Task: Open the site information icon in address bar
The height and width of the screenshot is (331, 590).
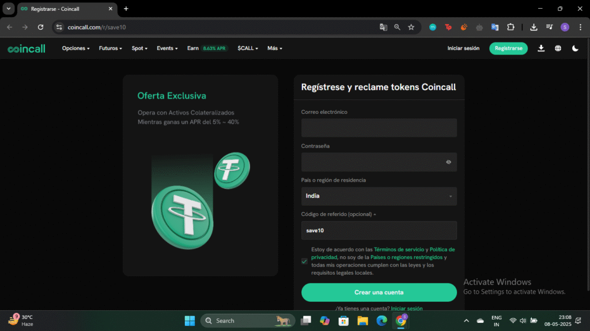Action: click(x=59, y=27)
